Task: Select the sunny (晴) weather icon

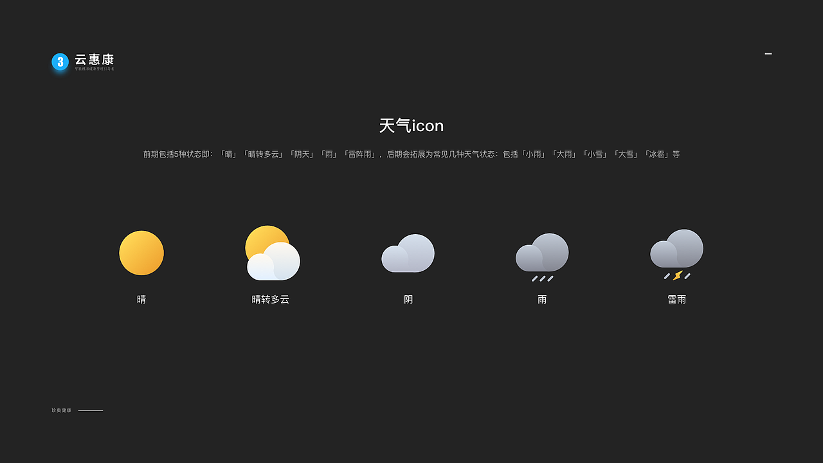Action: 141,253
